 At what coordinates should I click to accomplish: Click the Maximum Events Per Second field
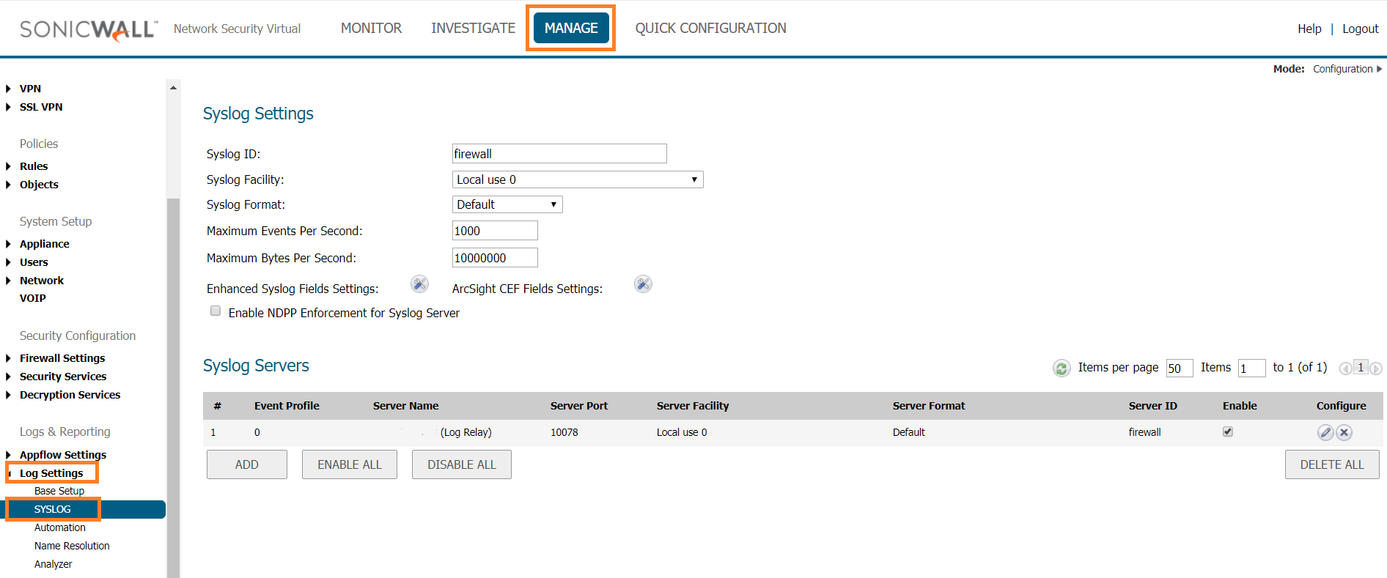click(x=495, y=231)
